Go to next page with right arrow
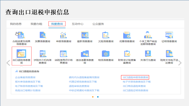Image resolution: width=189 pixels, height=106 pixels. (x=180, y=63)
